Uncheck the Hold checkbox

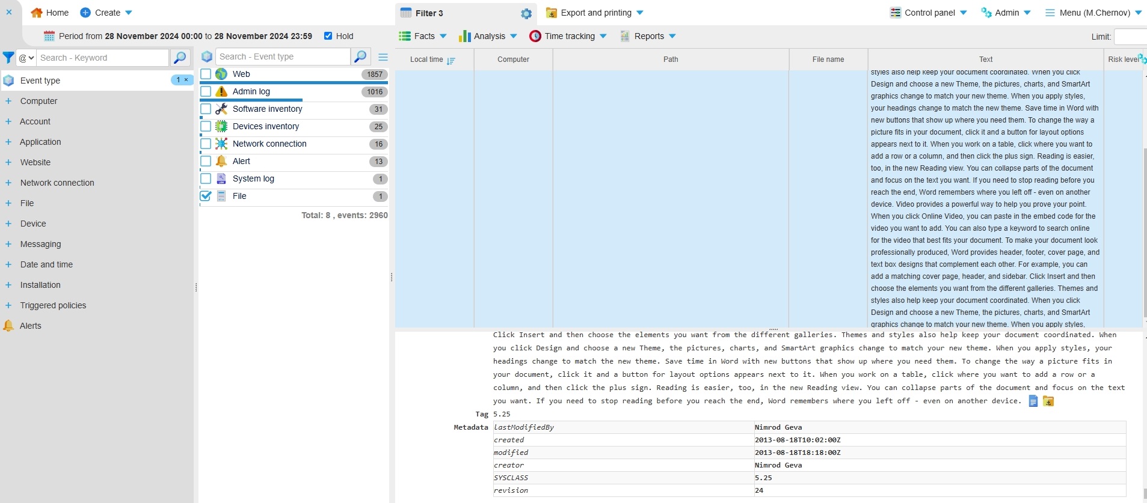tap(328, 36)
